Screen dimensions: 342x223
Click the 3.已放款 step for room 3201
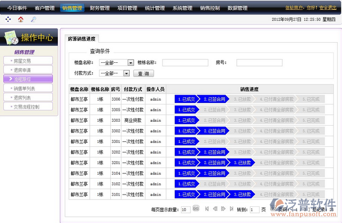pos(242,163)
